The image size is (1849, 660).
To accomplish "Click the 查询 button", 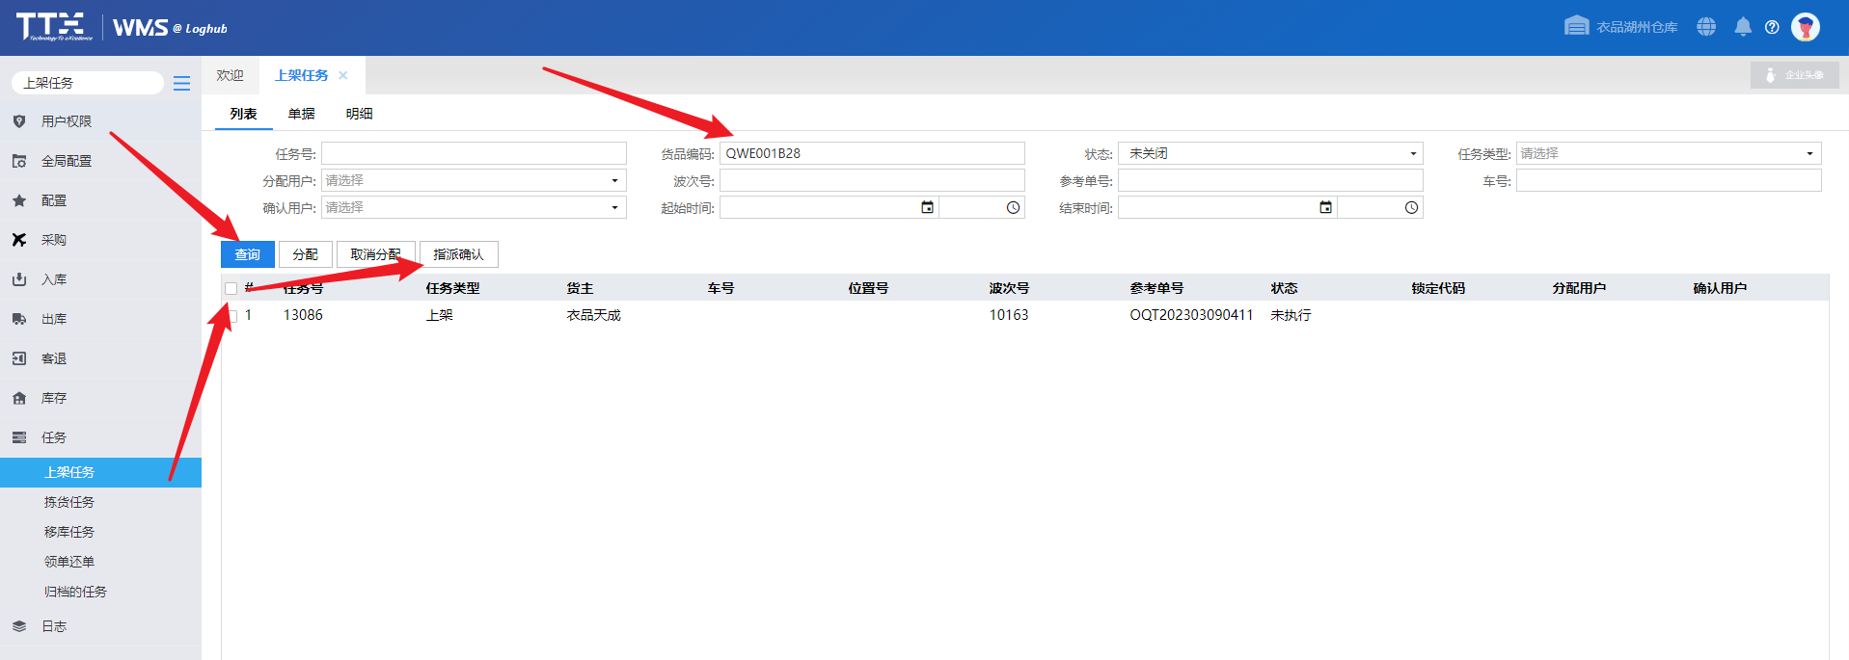I will [248, 254].
